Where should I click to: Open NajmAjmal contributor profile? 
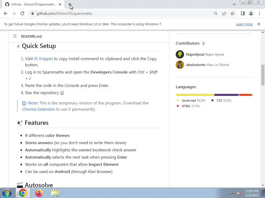tap(195, 54)
